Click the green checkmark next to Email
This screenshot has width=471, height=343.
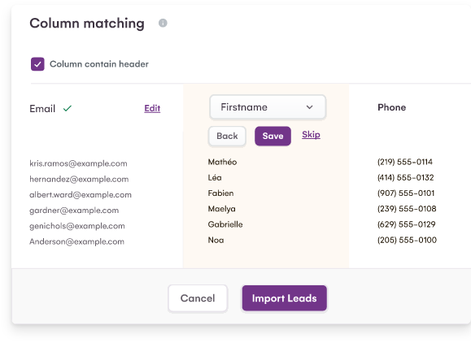click(68, 108)
